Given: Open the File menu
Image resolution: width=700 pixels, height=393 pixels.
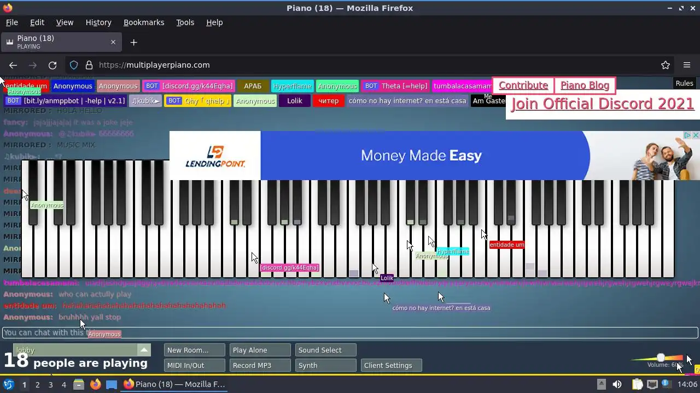Looking at the screenshot, I should pos(11,22).
